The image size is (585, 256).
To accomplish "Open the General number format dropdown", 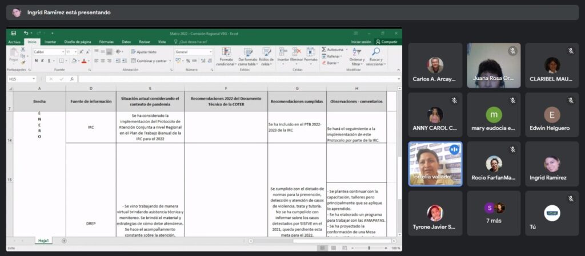I will point(210,51).
